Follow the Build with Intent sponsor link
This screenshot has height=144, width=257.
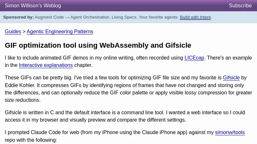coord(195,17)
